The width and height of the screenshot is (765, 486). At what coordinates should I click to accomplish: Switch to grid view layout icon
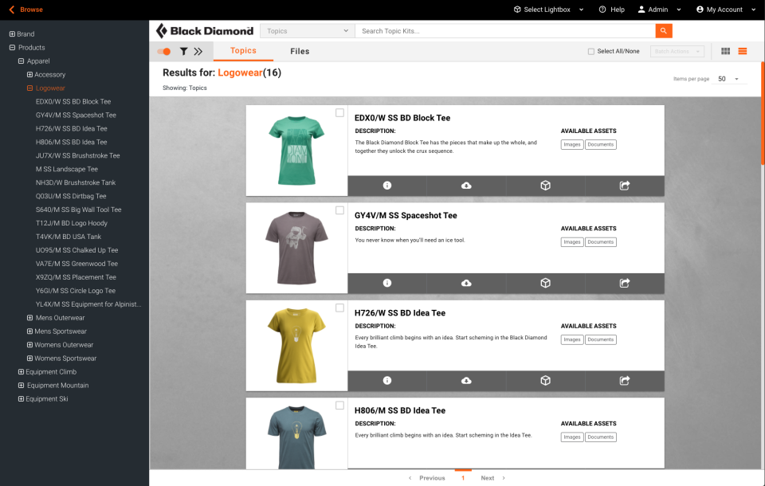[x=725, y=51]
